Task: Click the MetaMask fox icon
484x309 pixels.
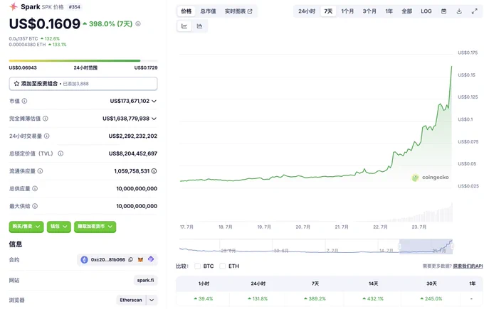Action: pos(140,260)
